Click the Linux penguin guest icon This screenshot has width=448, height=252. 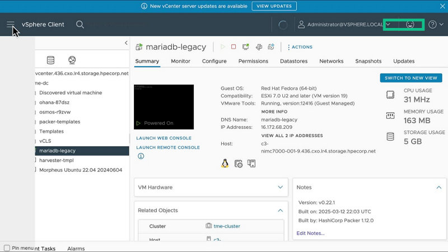225,164
